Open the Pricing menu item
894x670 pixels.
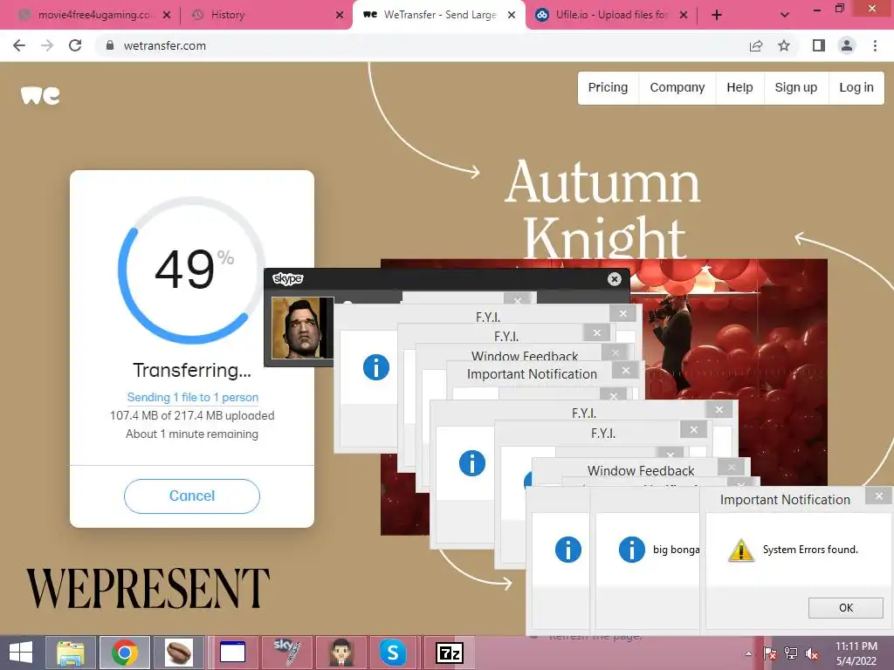click(x=608, y=88)
